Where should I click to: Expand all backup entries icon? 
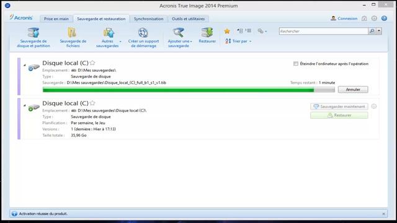tap(248, 31)
